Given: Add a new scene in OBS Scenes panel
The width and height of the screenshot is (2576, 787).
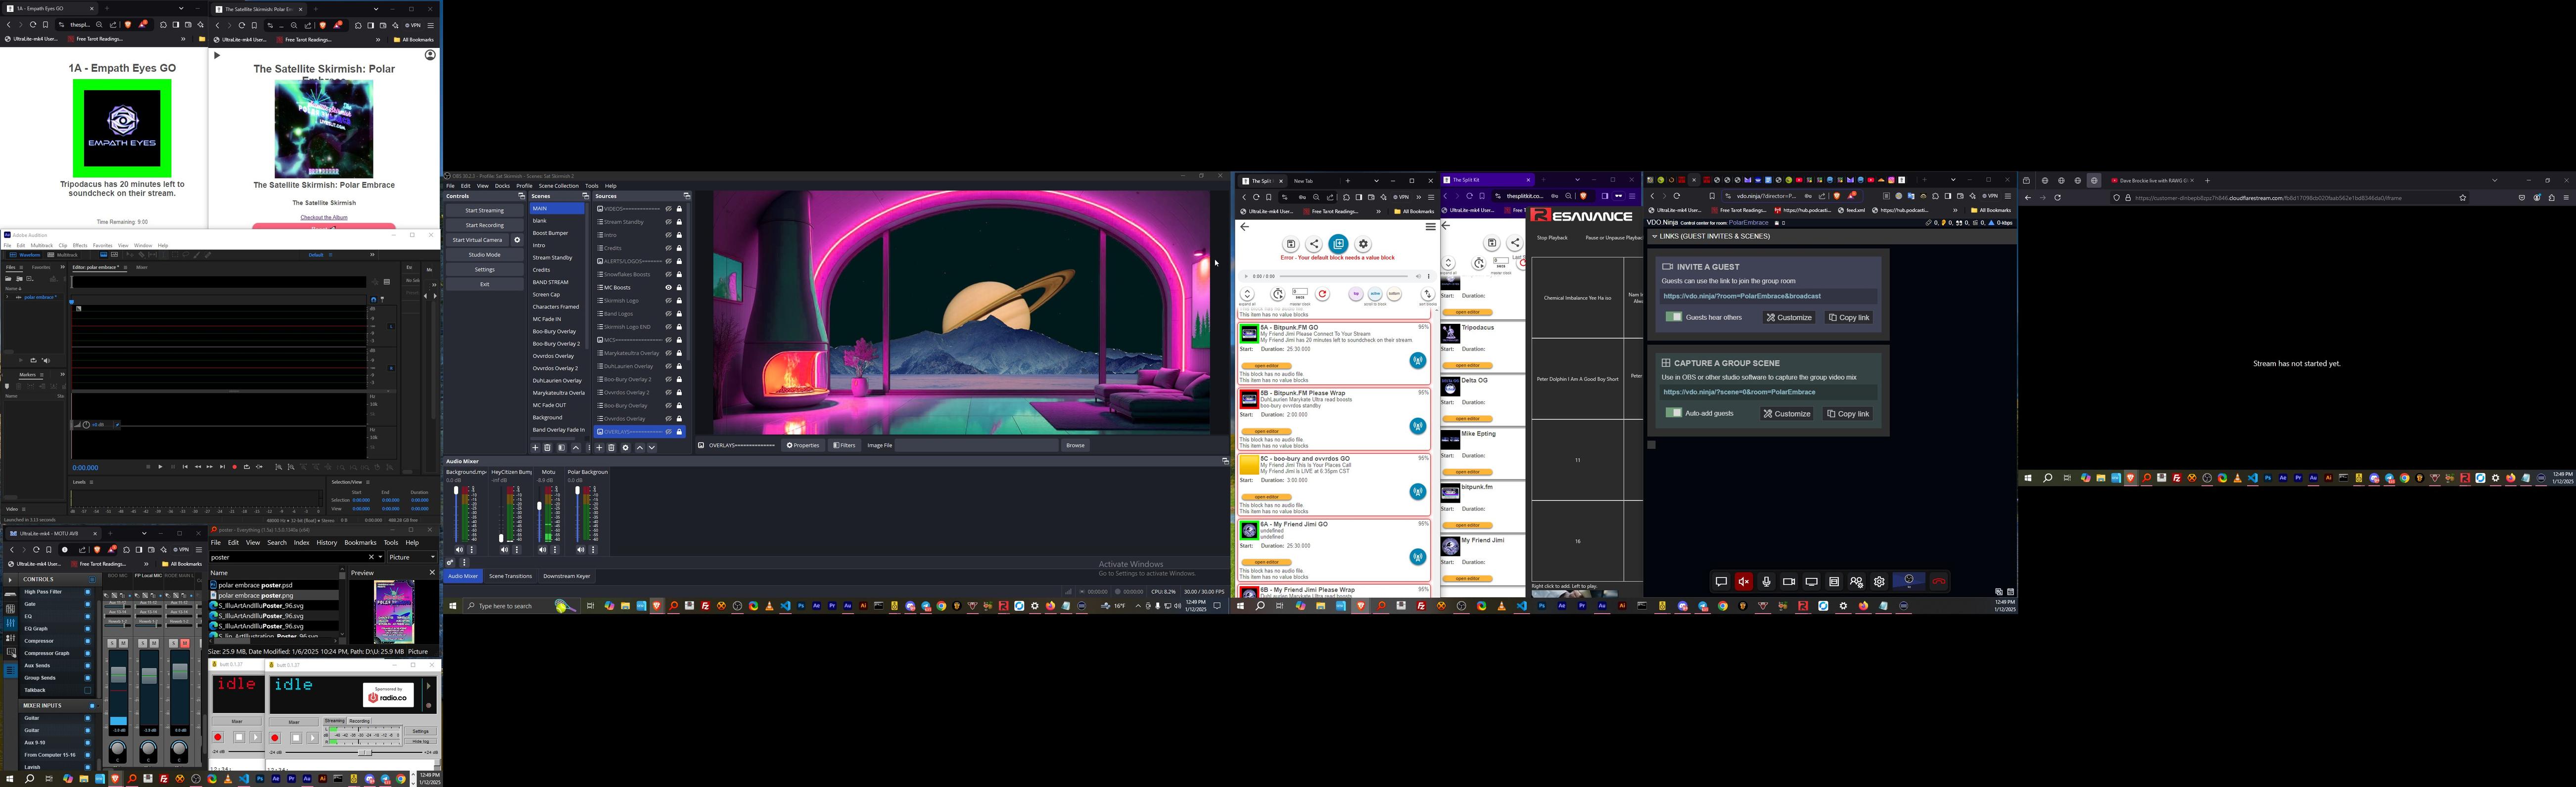Looking at the screenshot, I should (x=535, y=447).
